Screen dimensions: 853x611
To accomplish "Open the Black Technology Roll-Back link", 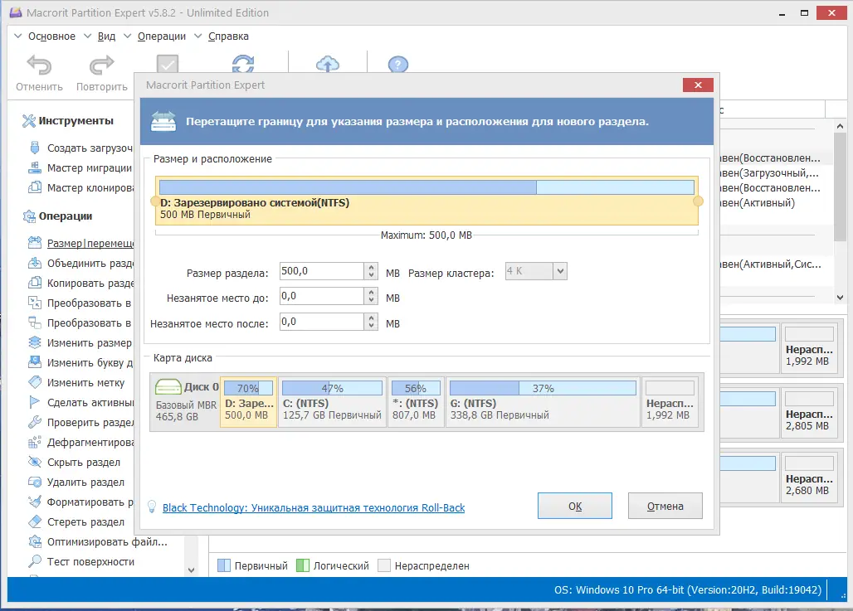I will point(314,507).
